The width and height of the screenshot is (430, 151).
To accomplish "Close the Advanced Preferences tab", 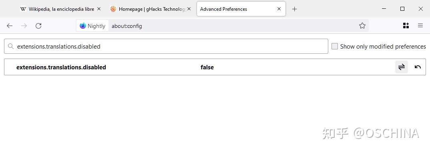I will coord(279,9).
